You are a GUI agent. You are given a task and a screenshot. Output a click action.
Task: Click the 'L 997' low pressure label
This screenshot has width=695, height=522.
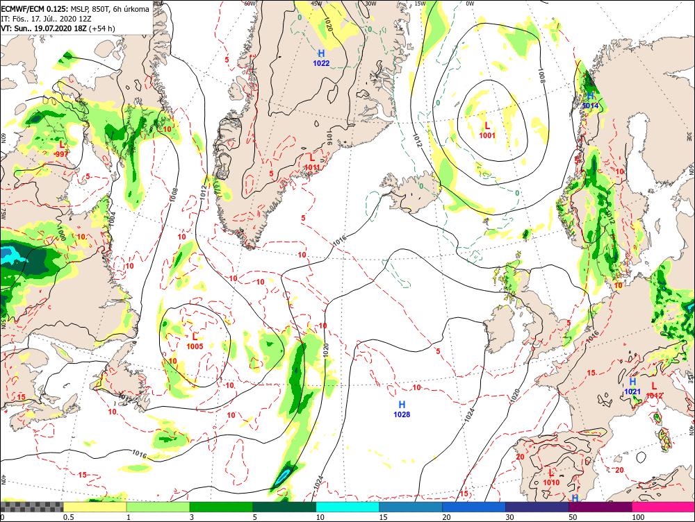coord(62,149)
